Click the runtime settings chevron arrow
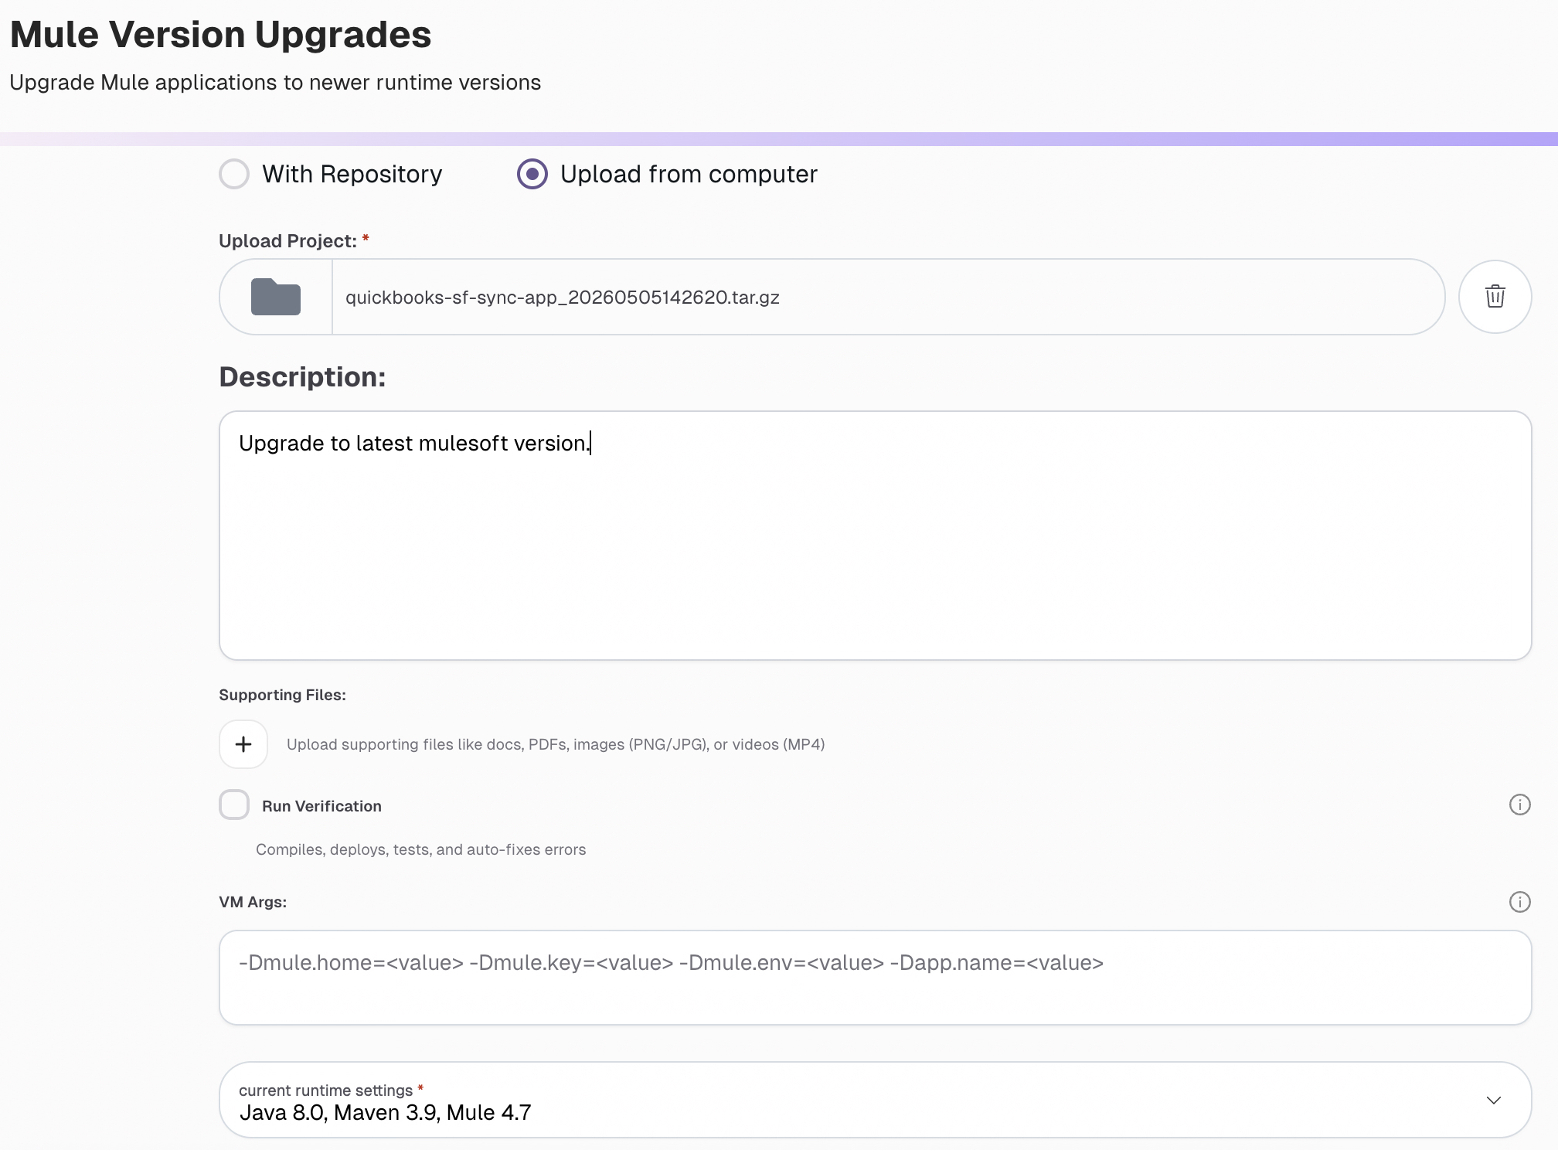The height and width of the screenshot is (1150, 1558). (x=1493, y=1100)
